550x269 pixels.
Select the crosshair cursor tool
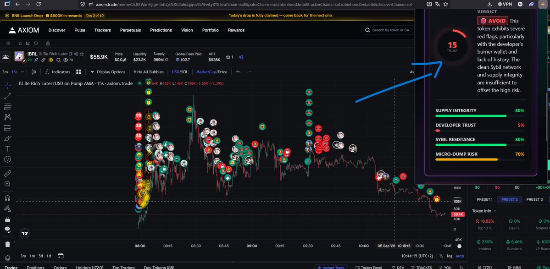click(7, 85)
